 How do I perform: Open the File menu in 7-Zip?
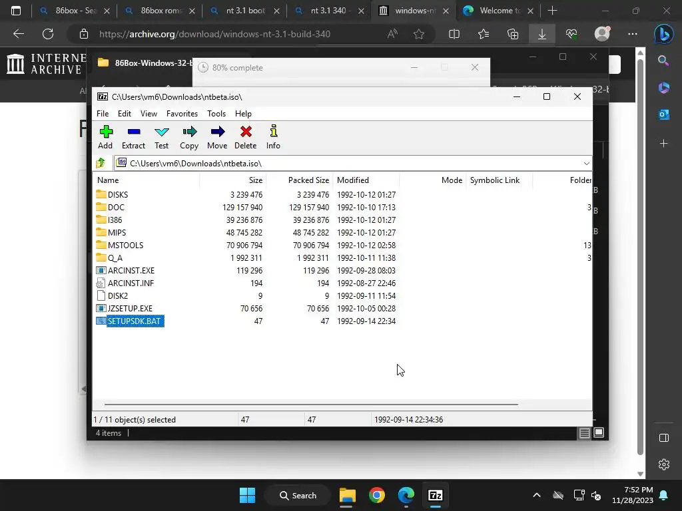103,113
